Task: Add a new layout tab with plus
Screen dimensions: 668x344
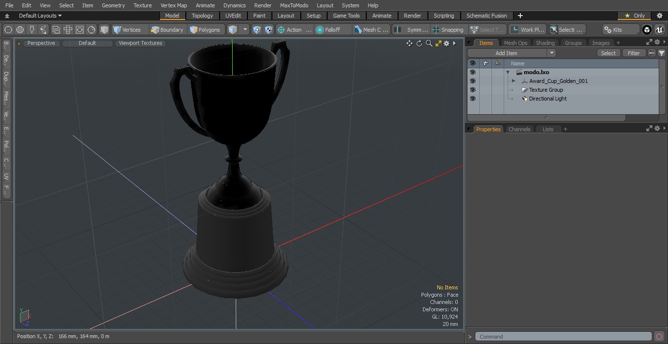Action: point(520,16)
